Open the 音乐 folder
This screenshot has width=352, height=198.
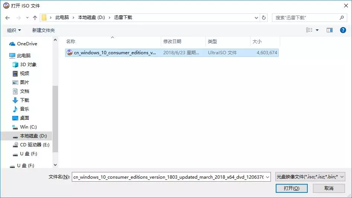(25, 109)
